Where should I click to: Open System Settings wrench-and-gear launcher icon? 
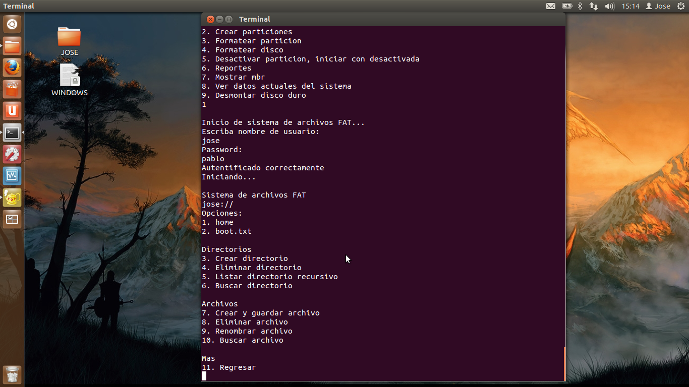pos(12,155)
